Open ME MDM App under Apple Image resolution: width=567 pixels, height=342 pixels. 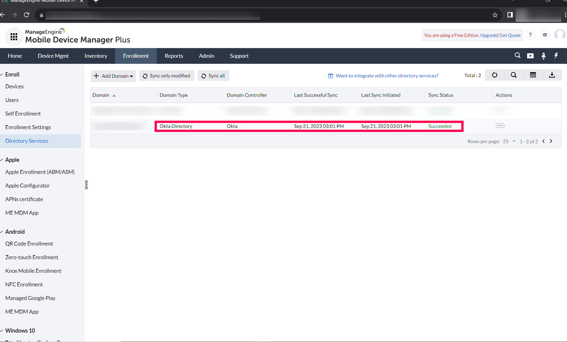[22, 213]
